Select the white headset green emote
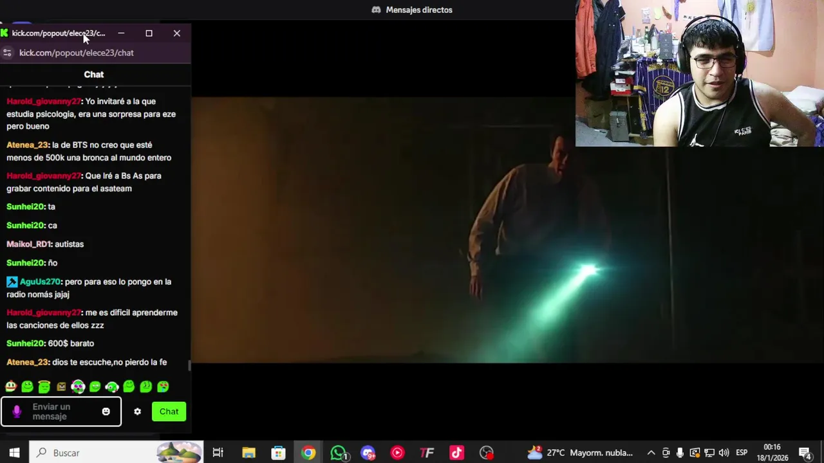The width and height of the screenshot is (824, 463). coord(112,386)
